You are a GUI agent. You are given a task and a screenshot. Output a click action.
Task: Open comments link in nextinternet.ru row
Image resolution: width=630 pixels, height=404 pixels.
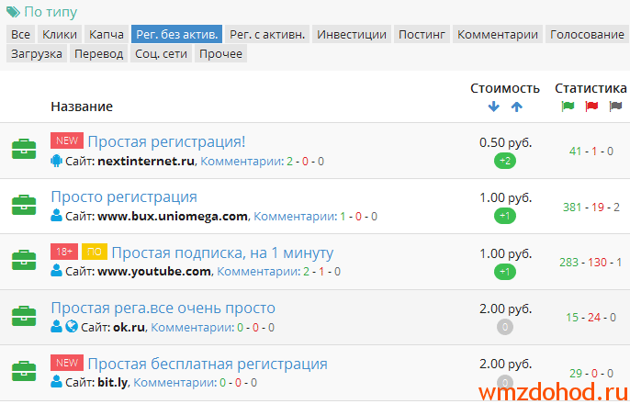[x=242, y=161]
